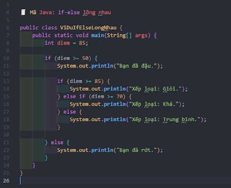Click the heading text "if-else lồng nhau"
Screen dimensions: 231x188
pos(85,12)
